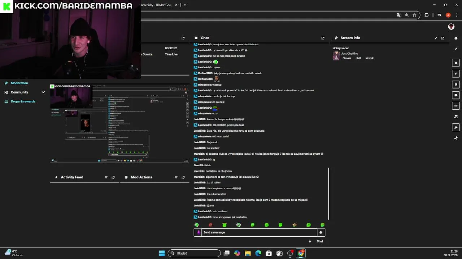Click the Chrome profile avatar A

click(x=448, y=15)
